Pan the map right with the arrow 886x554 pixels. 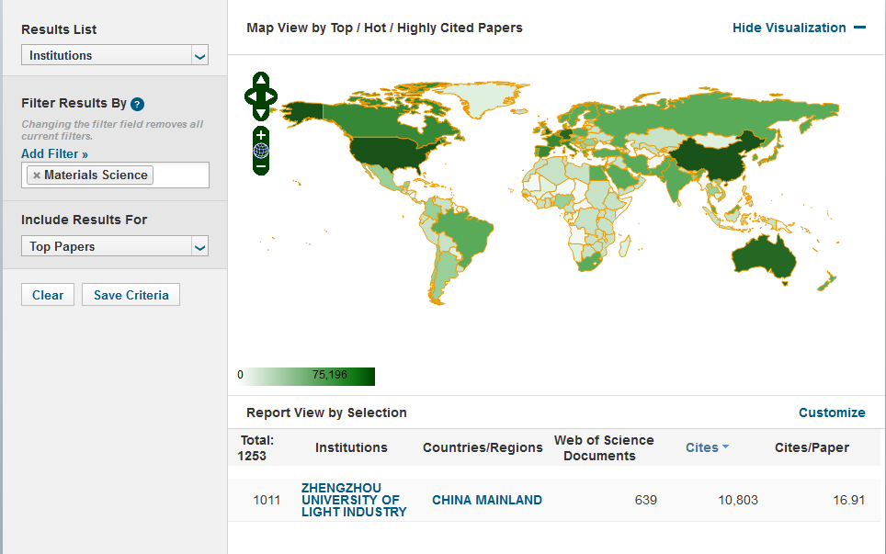272,96
